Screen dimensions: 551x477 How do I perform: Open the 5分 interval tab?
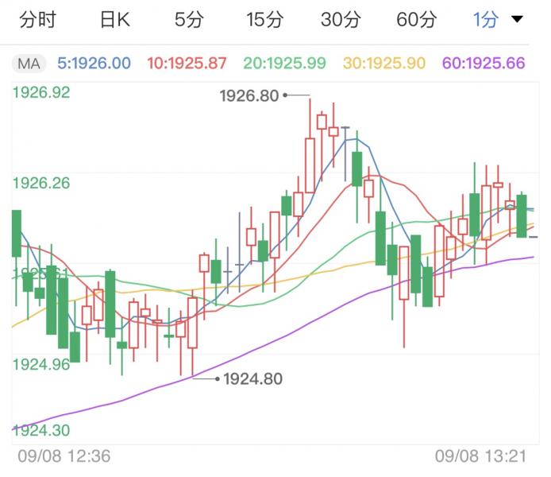click(188, 21)
